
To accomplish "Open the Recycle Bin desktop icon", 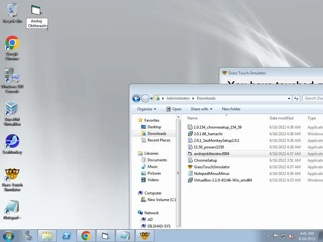I will [12, 12].
